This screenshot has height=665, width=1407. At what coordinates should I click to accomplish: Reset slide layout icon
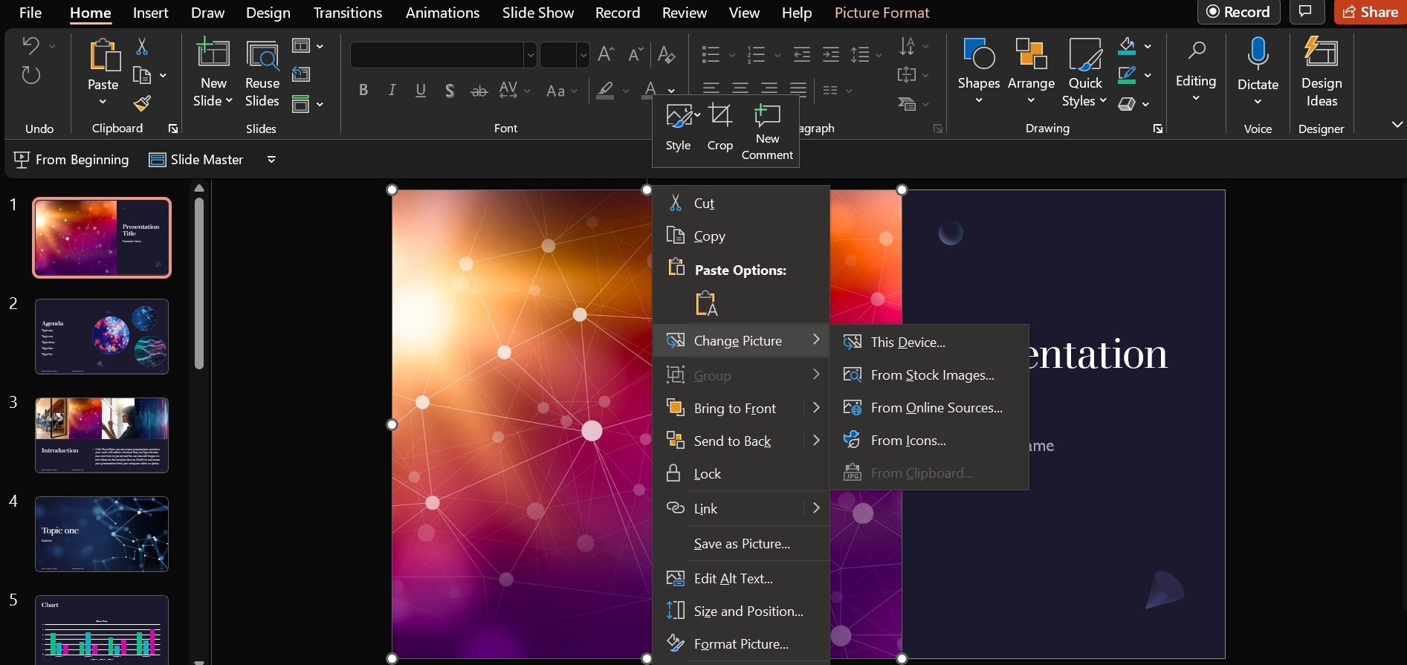point(301,74)
